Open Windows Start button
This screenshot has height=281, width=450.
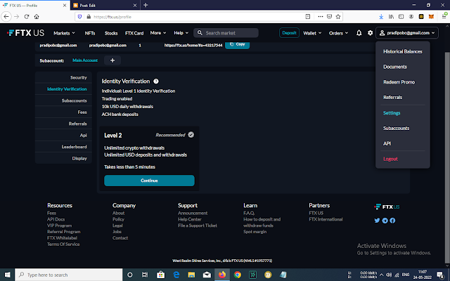[8, 275]
